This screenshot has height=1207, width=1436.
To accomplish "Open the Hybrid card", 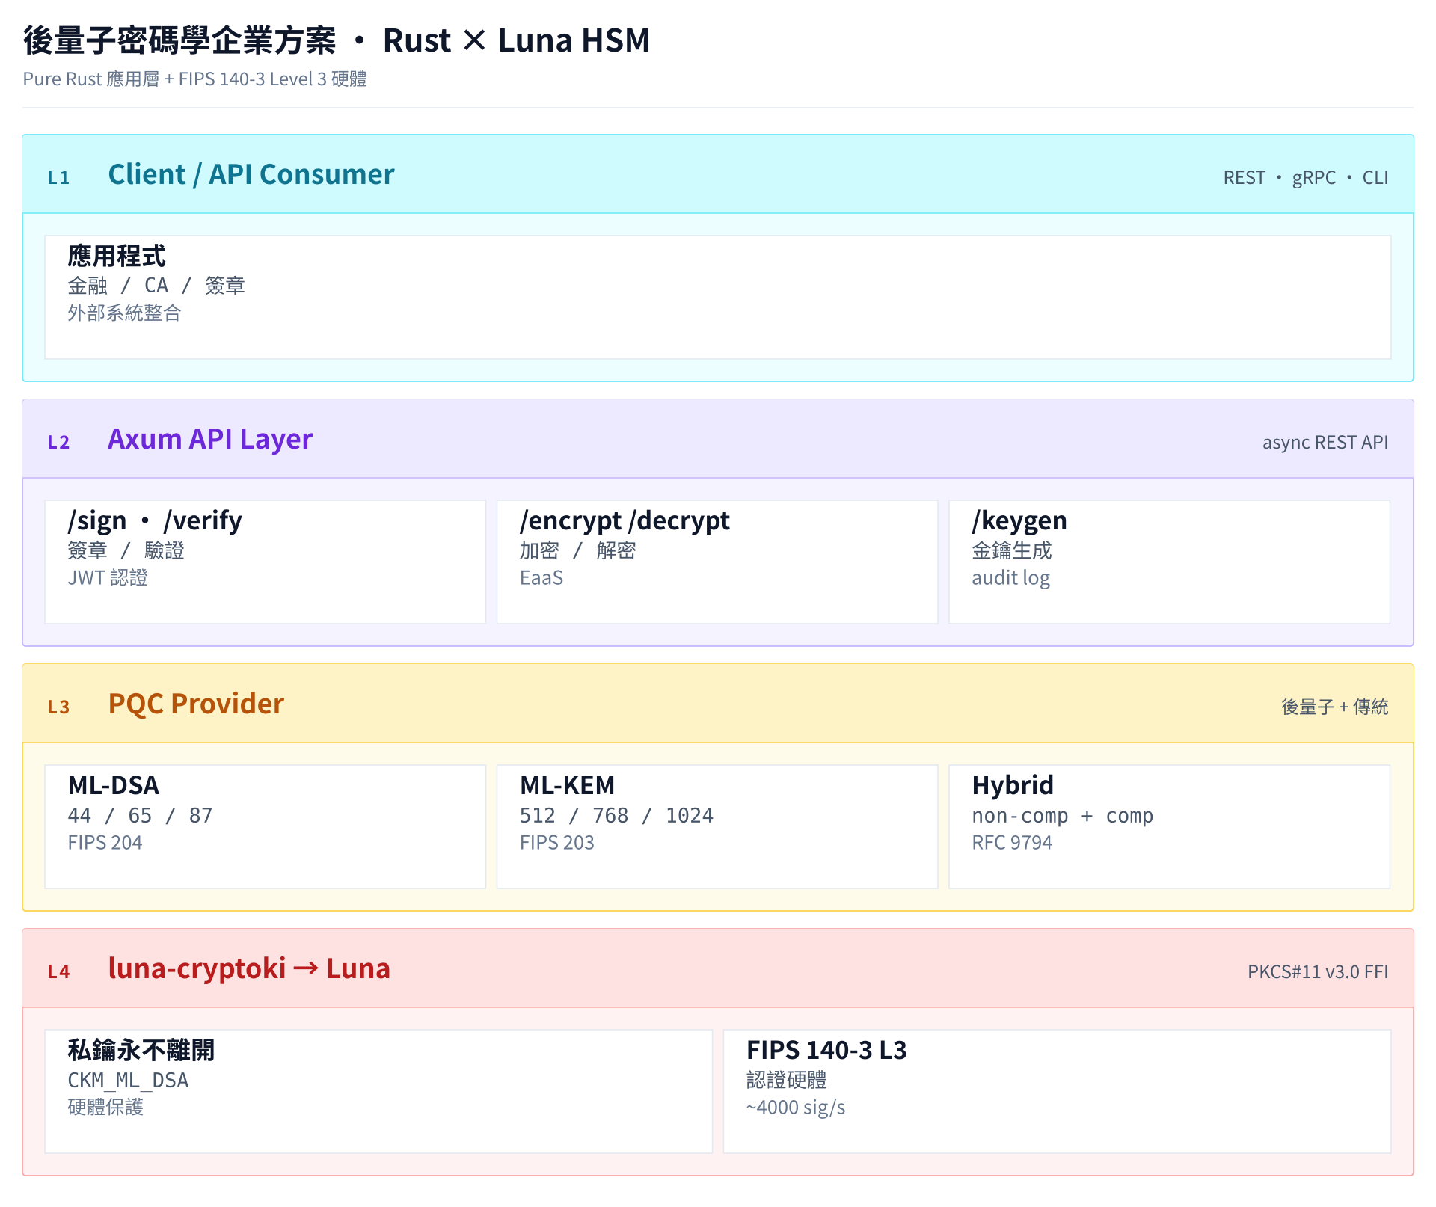I will coord(1170,827).
